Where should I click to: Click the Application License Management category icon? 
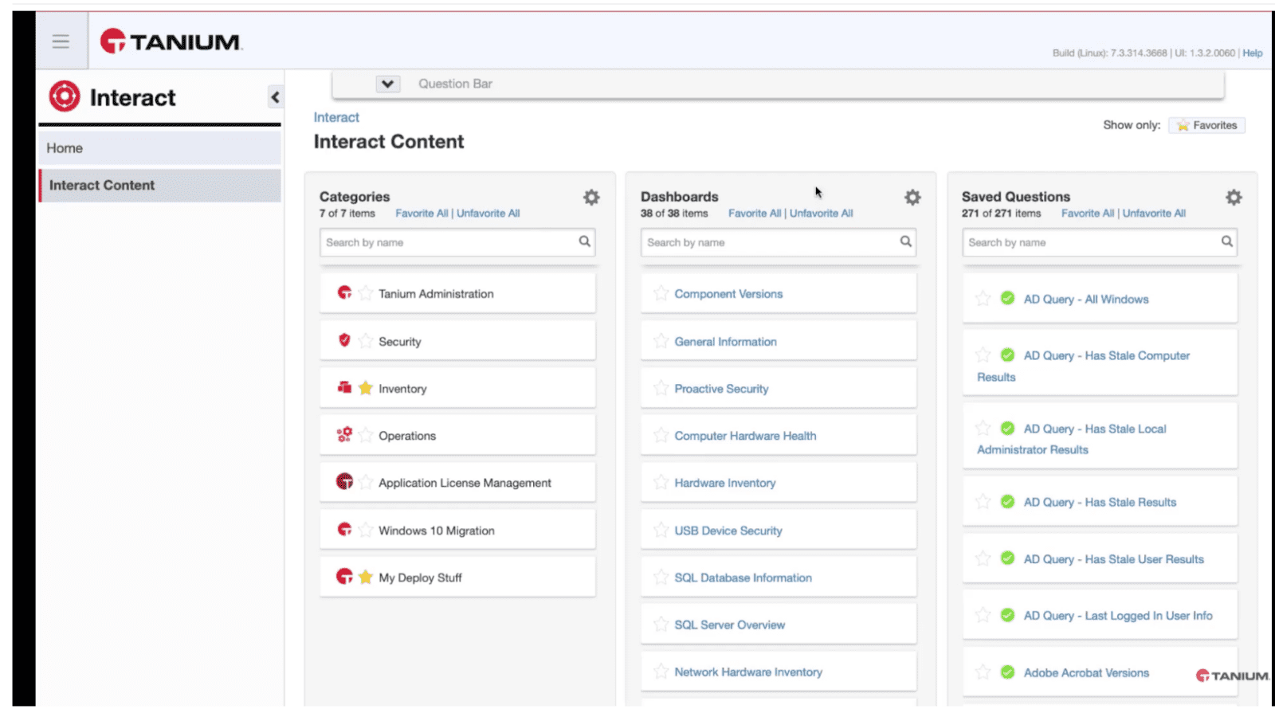pos(344,481)
